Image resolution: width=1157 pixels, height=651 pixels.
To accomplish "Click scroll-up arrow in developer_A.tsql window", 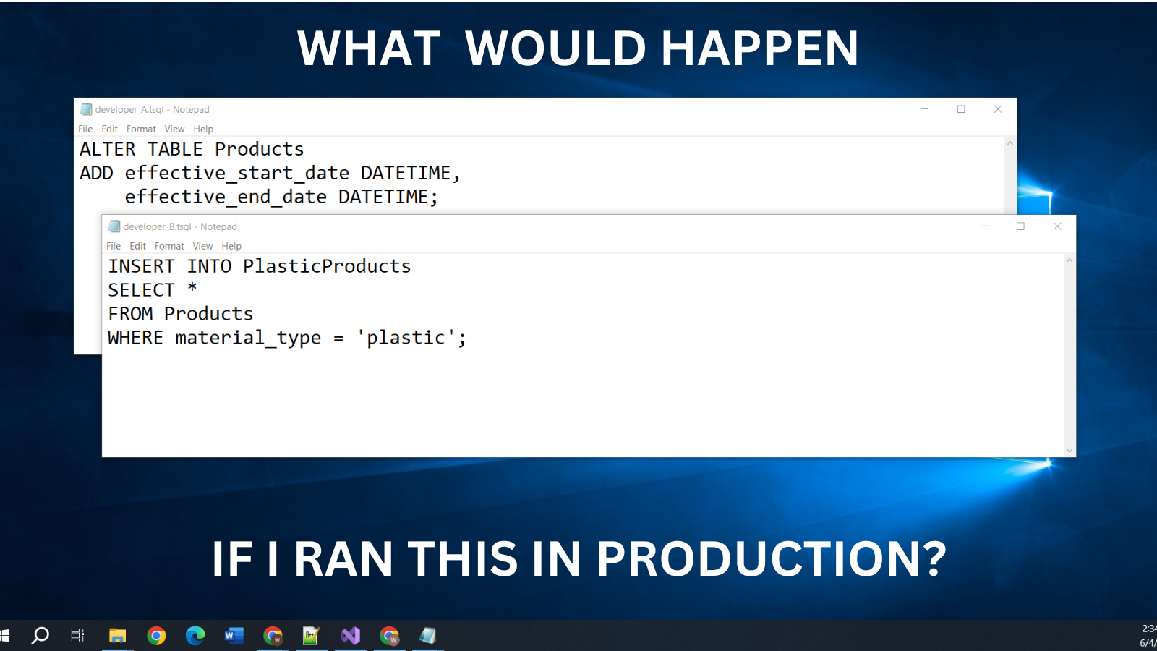I will [1010, 143].
